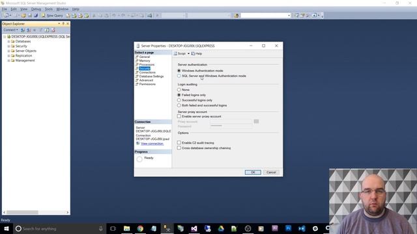Select the Memory page in dialog
This screenshot has width=417, height=234.
click(x=145, y=60)
